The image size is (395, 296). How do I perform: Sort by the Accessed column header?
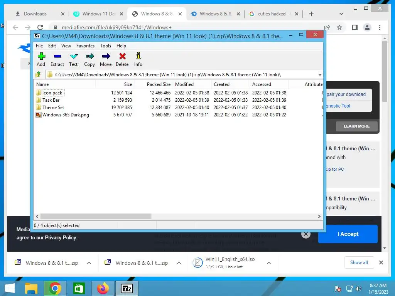(269, 84)
